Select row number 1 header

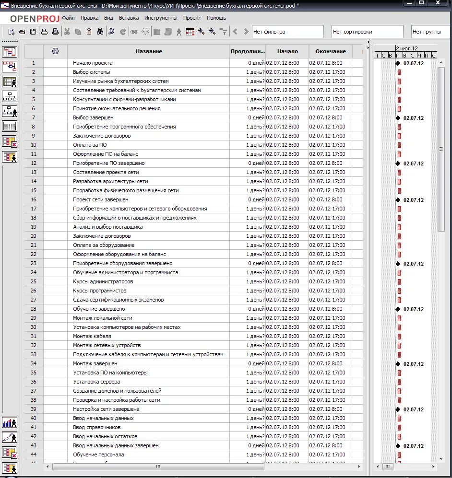[34, 63]
